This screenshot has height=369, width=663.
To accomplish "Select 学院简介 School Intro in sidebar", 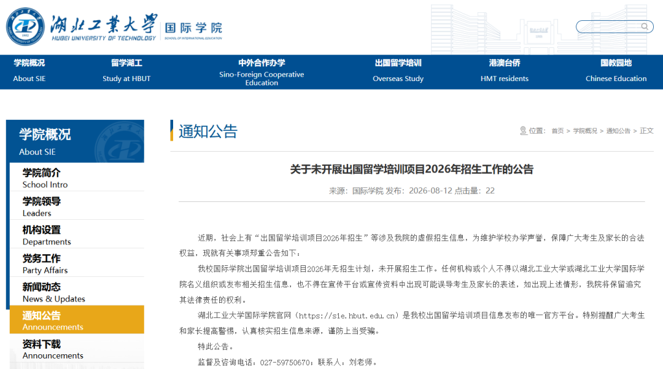I will click(77, 178).
